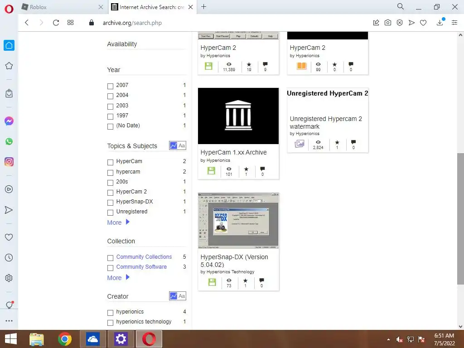Launch Google Chrome from the taskbar
Screen dimensions: 464x348
pyautogui.click(x=65, y=339)
